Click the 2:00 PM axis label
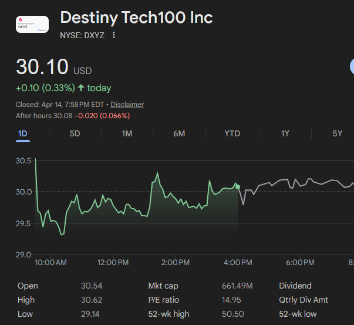Screen dimensions: 354x325 pos(176,263)
